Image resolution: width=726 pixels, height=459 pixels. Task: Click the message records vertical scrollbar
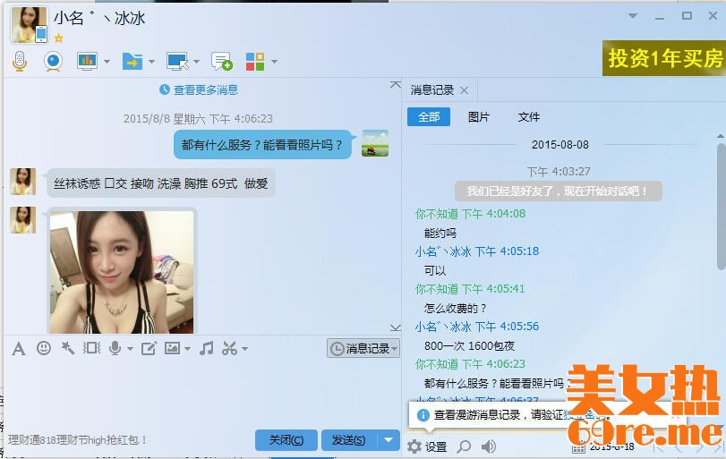(721, 206)
